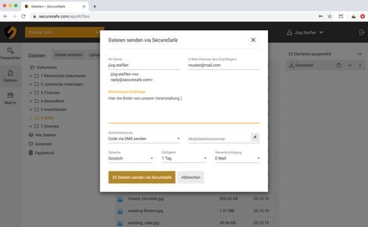Click the Ordner erstellen button
The image size is (368, 227).
click(x=69, y=55)
